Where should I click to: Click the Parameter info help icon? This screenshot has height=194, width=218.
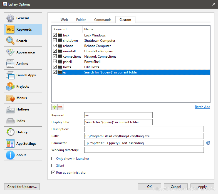[208, 143]
